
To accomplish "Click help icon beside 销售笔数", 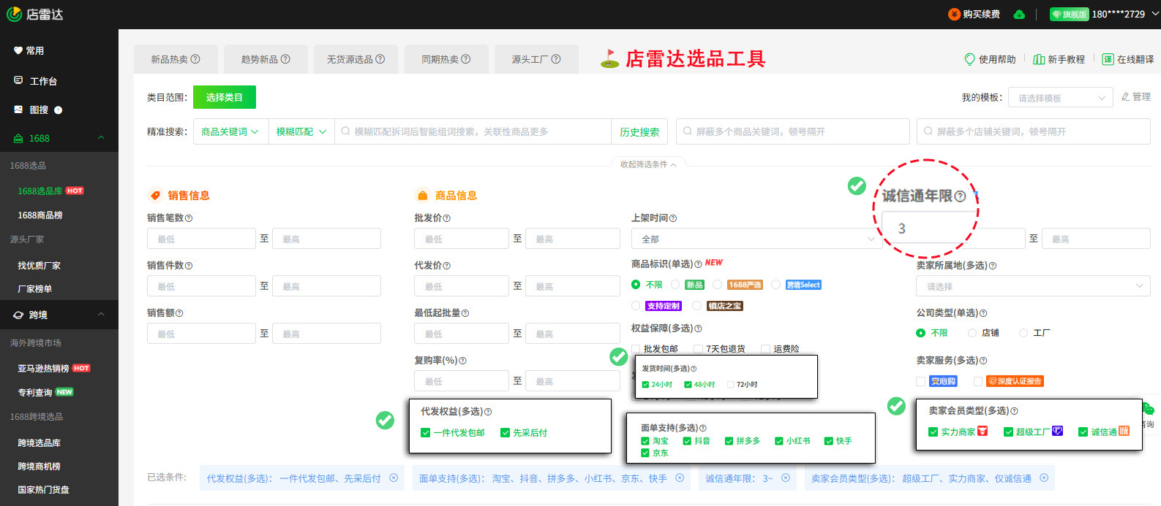I will [189, 218].
